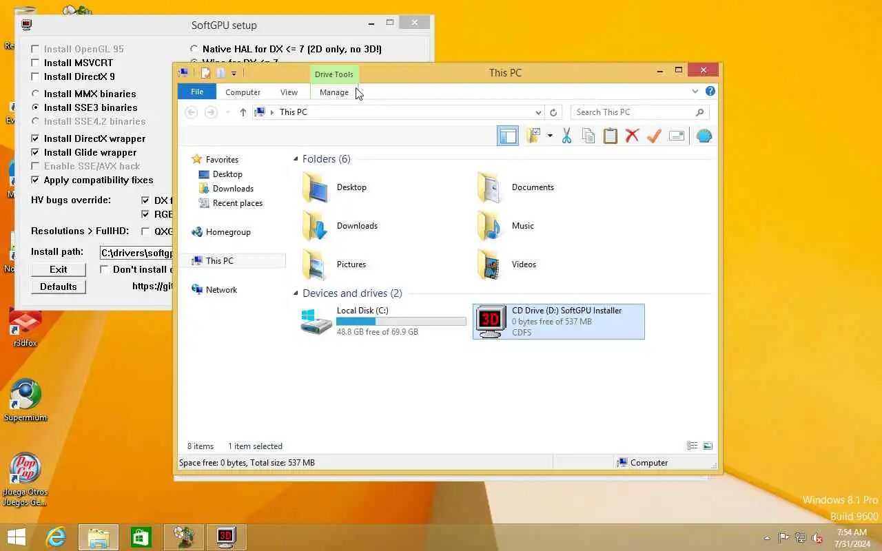
Task: Open Customize Quick Access Toolbar dropdown
Action: [234, 73]
